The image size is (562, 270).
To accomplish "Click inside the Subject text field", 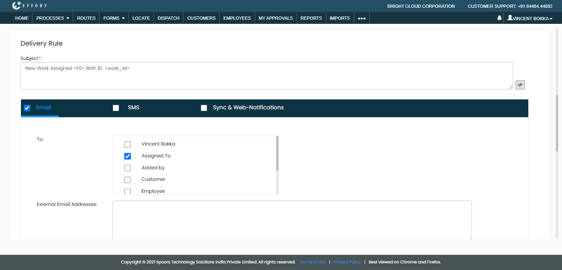I will coord(266,76).
